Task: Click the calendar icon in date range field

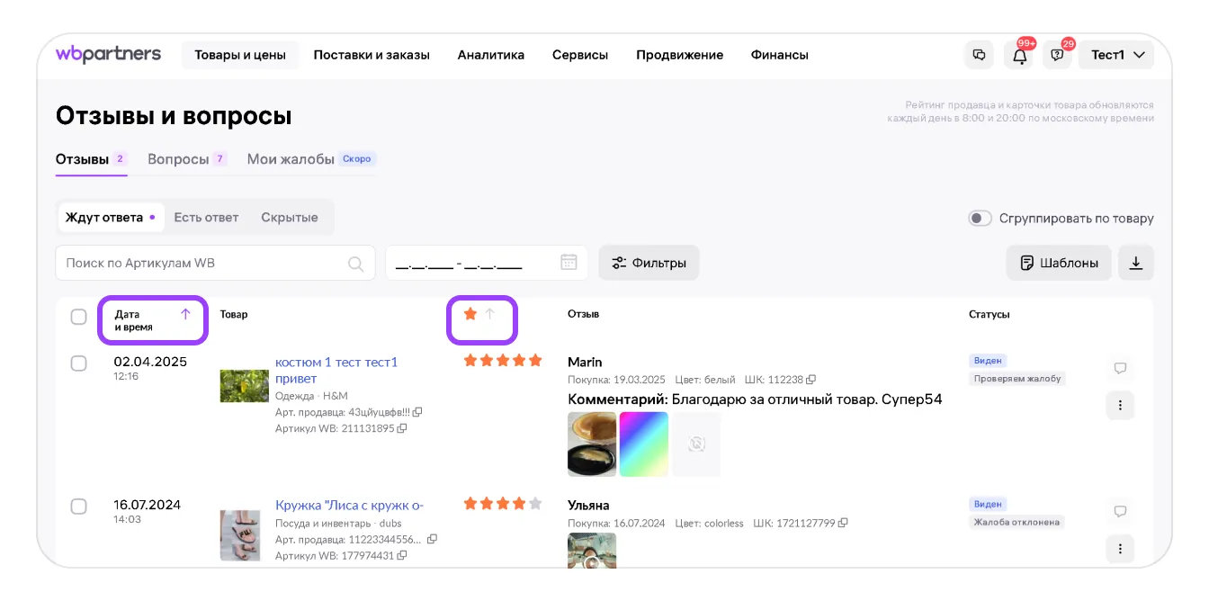Action: (569, 263)
